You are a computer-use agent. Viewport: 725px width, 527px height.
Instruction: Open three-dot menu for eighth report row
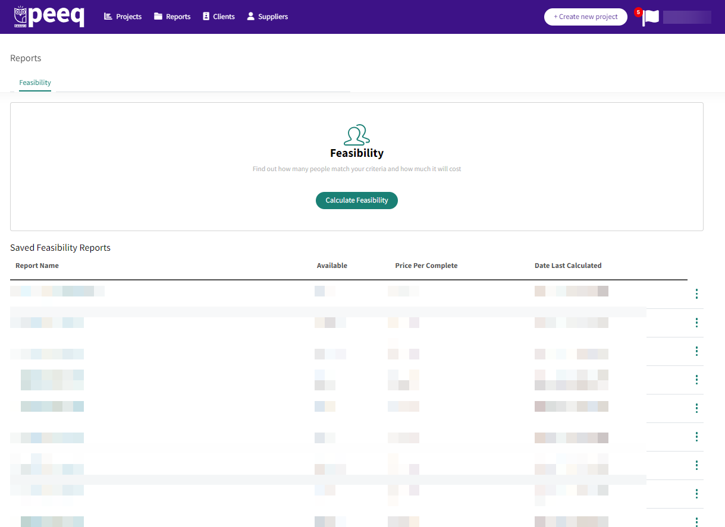(x=696, y=494)
